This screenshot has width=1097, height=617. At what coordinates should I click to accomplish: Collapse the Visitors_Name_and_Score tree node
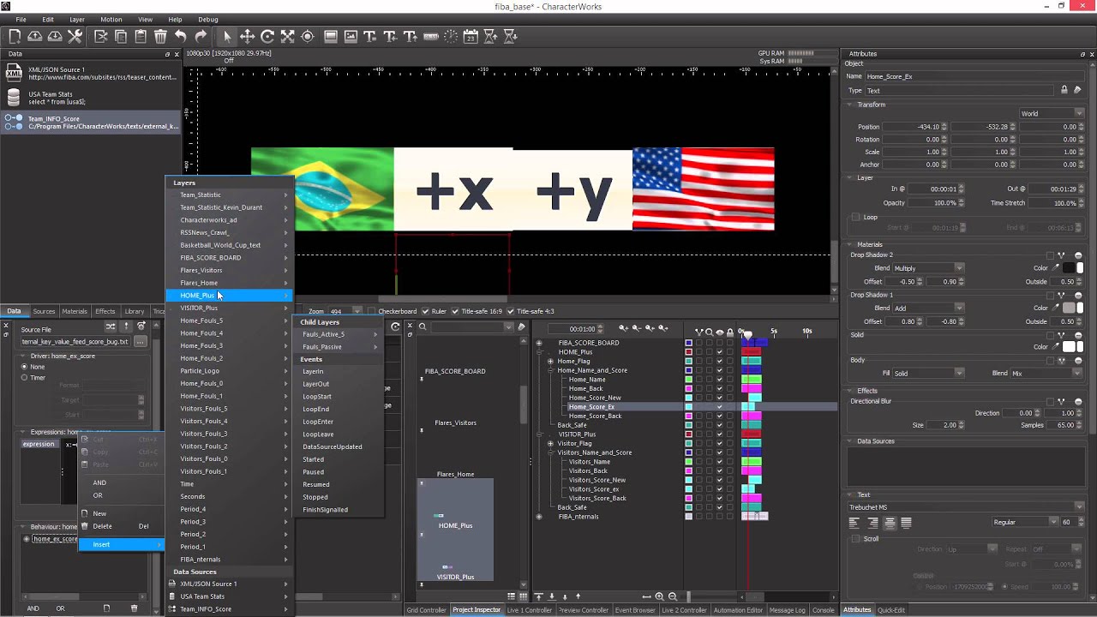(550, 452)
